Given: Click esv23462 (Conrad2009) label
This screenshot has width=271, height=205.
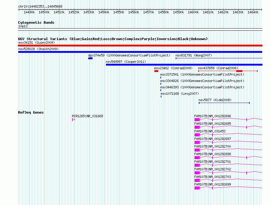Looking at the screenshot, I should coord(173,68).
